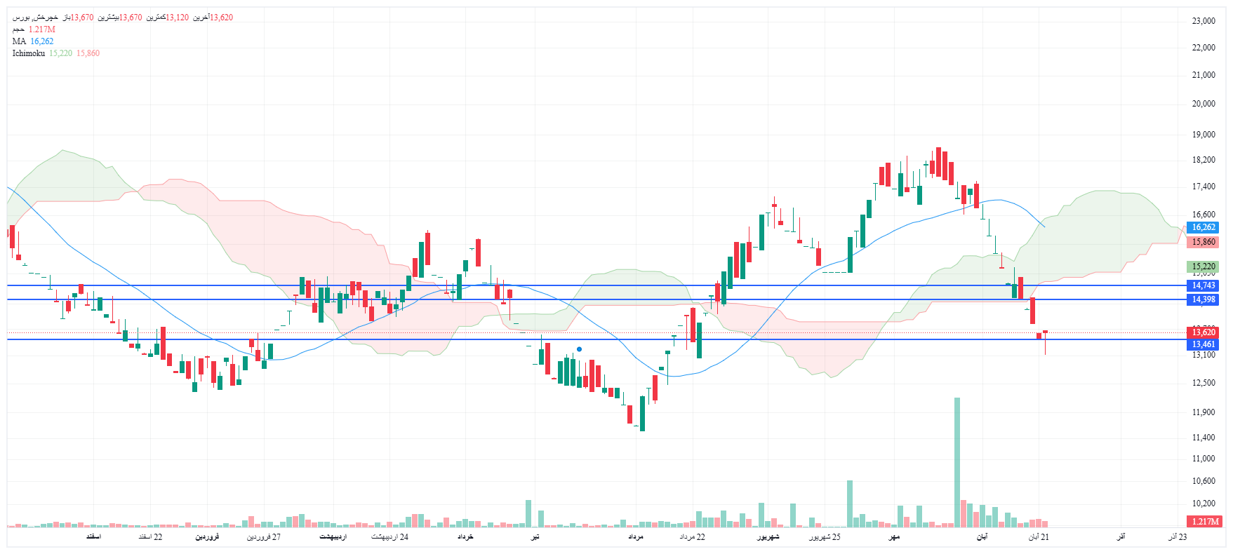Select the 14,398 horizontal line price label
This screenshot has width=1233, height=554.
[x=1203, y=299]
